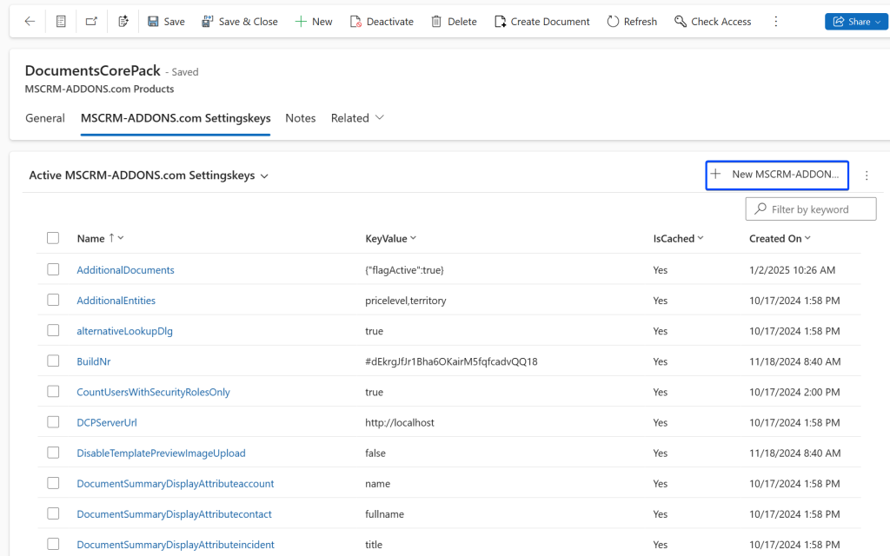This screenshot has height=556, width=890.
Task: Click the green plus New icon
Action: pyautogui.click(x=300, y=22)
